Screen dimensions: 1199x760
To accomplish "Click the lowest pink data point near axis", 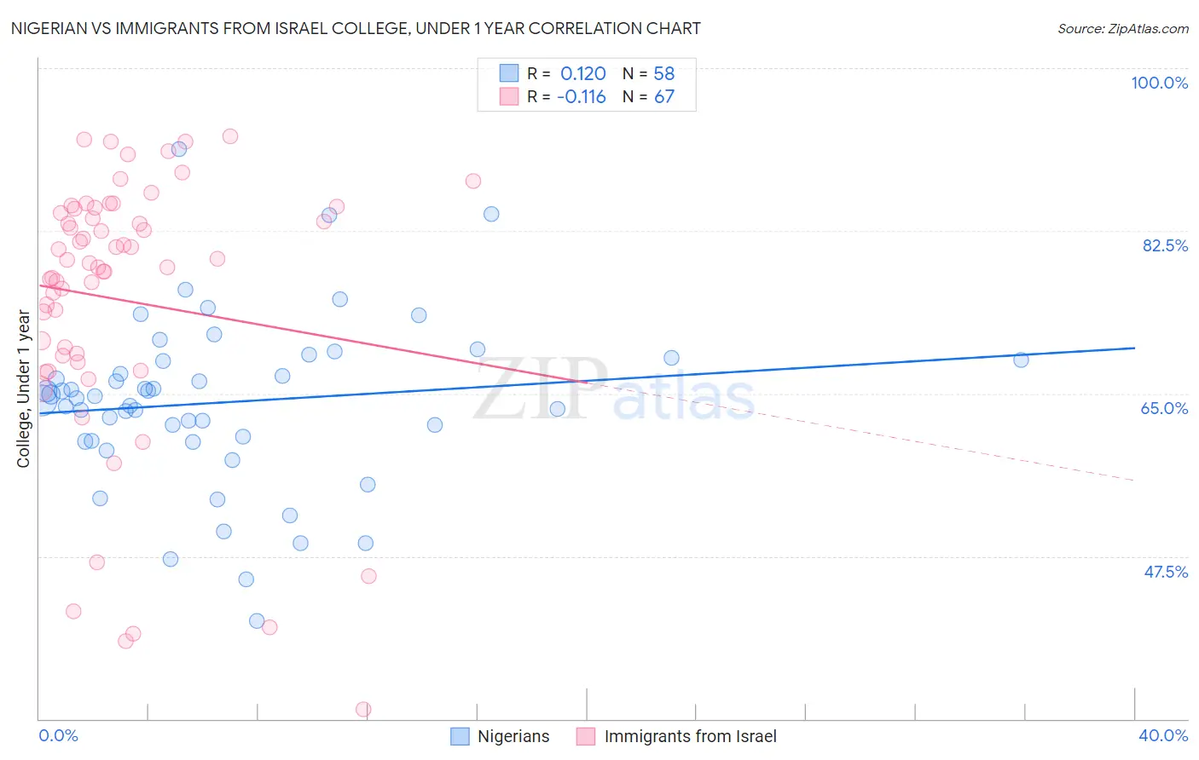I will pos(363,709).
